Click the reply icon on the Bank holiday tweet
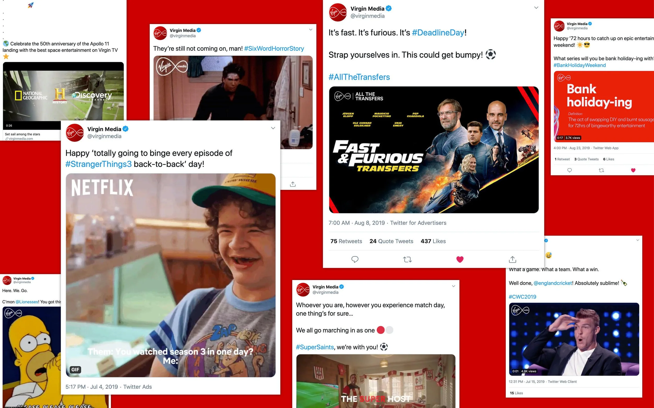654x408 pixels. 570,170
